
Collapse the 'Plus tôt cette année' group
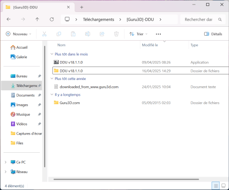[x=52, y=78]
